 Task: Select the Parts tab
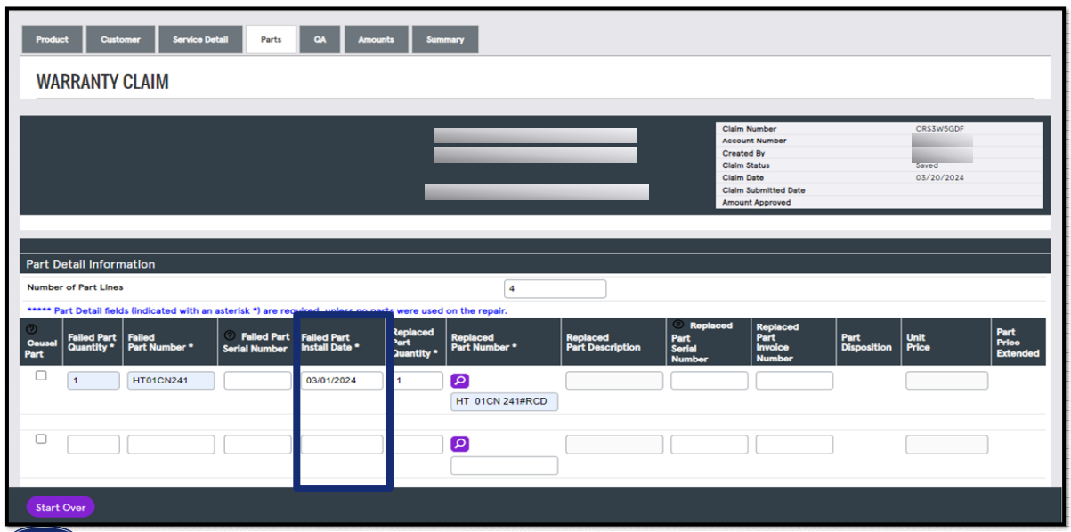coord(271,39)
